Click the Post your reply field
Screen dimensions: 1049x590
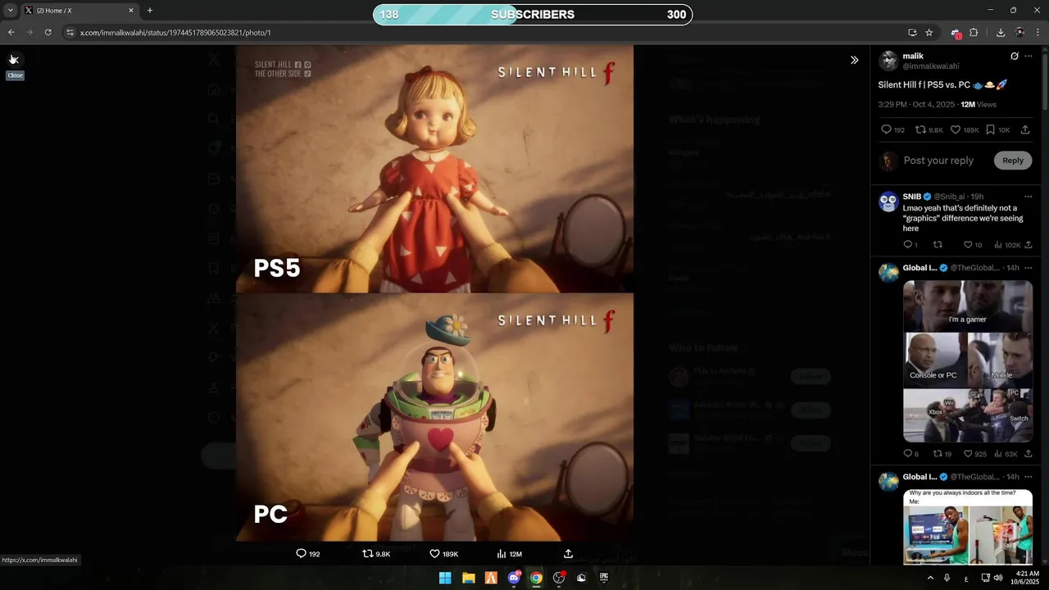(x=938, y=161)
